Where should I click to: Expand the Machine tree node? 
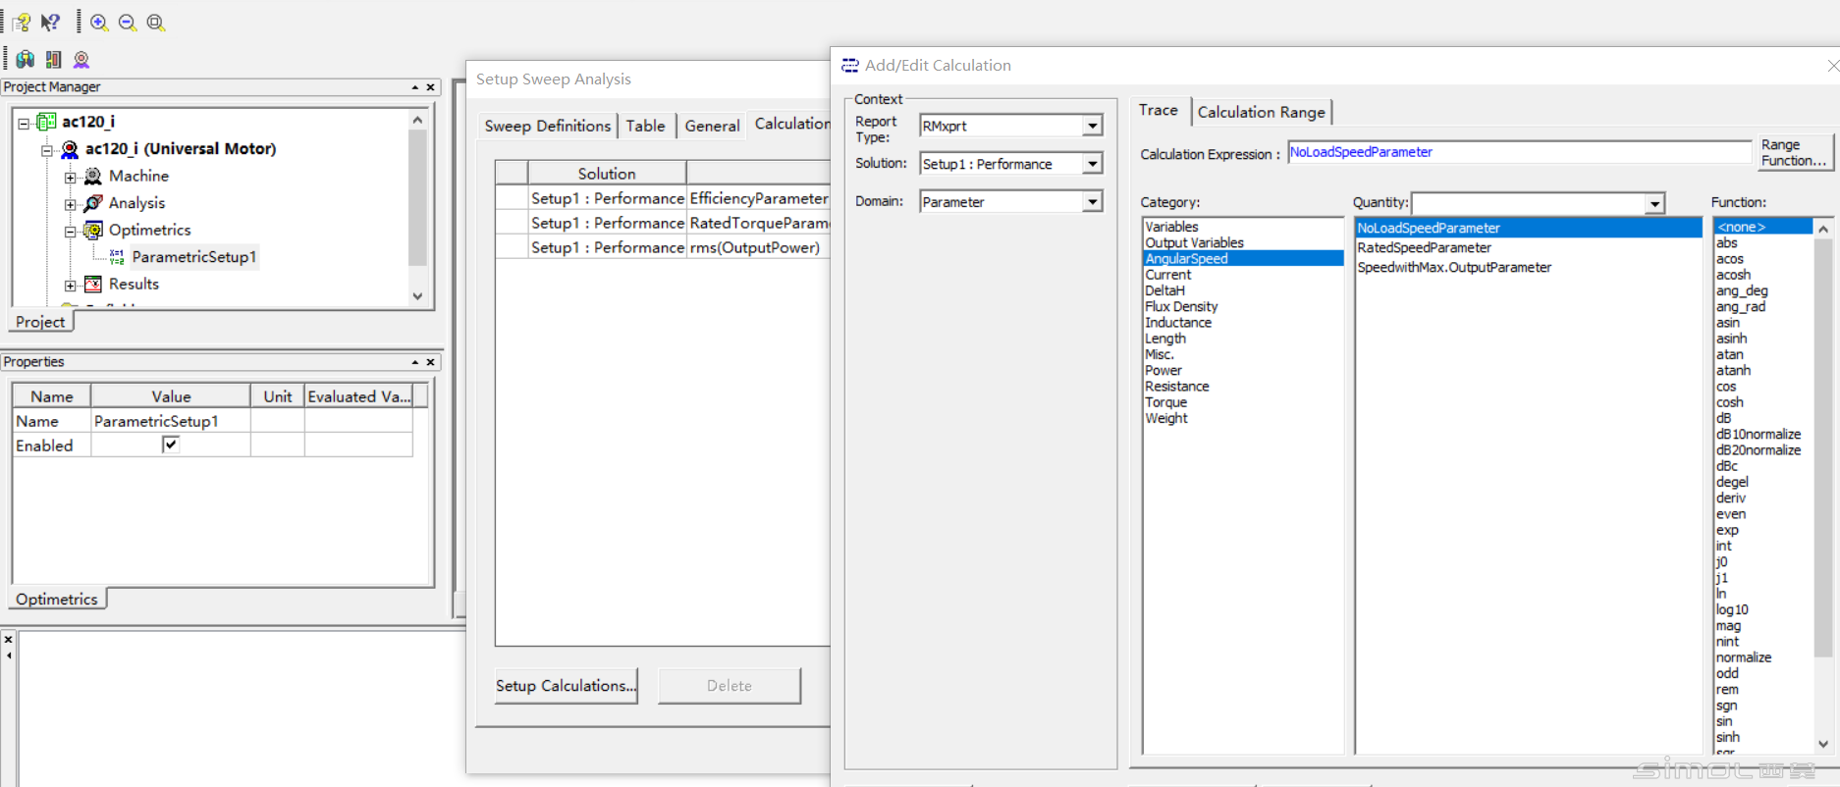coord(71,178)
